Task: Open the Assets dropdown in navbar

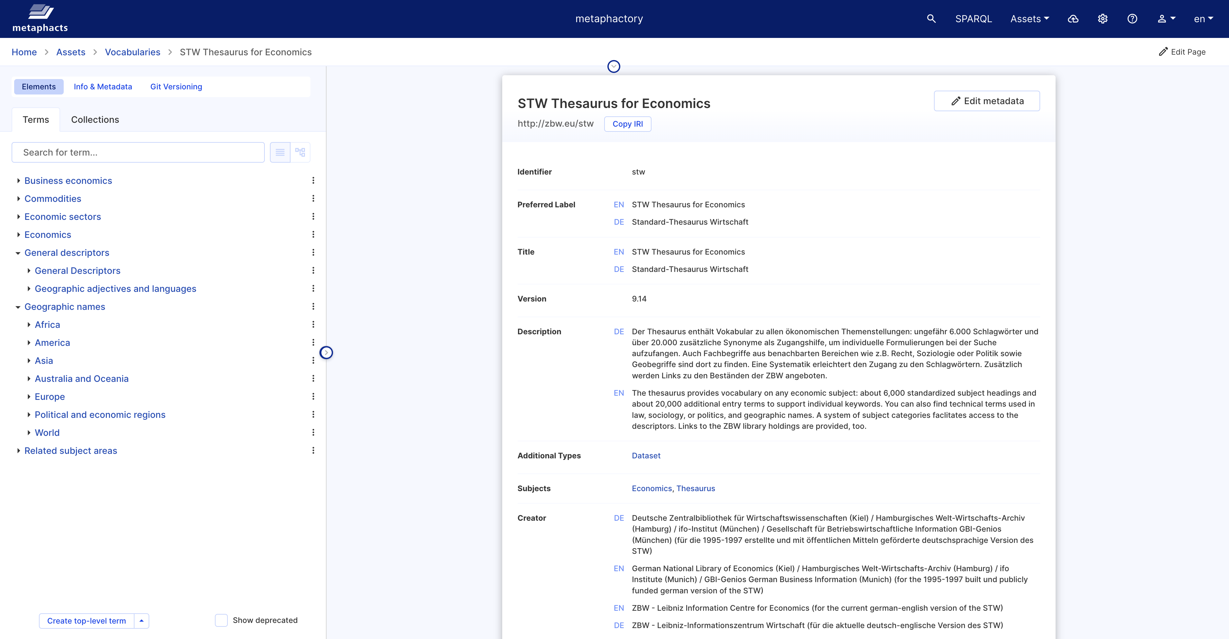Action: pos(1030,19)
